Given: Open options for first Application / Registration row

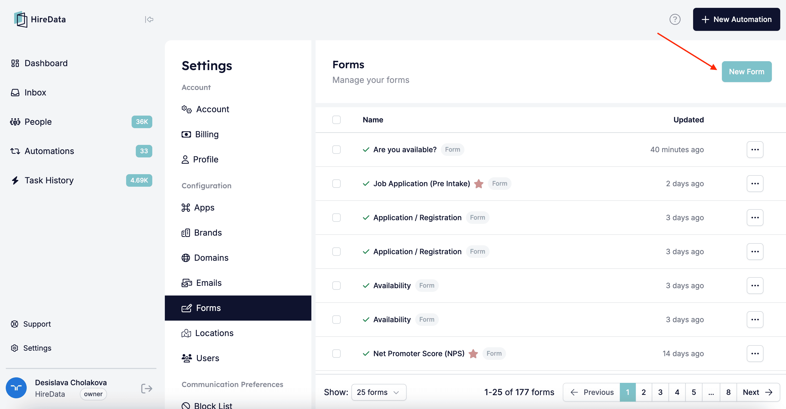Looking at the screenshot, I should pos(755,218).
